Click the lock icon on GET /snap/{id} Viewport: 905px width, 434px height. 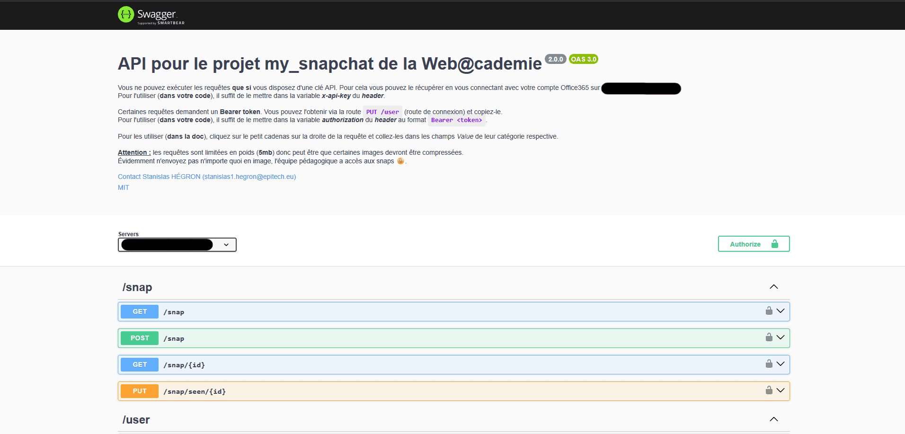coord(769,364)
